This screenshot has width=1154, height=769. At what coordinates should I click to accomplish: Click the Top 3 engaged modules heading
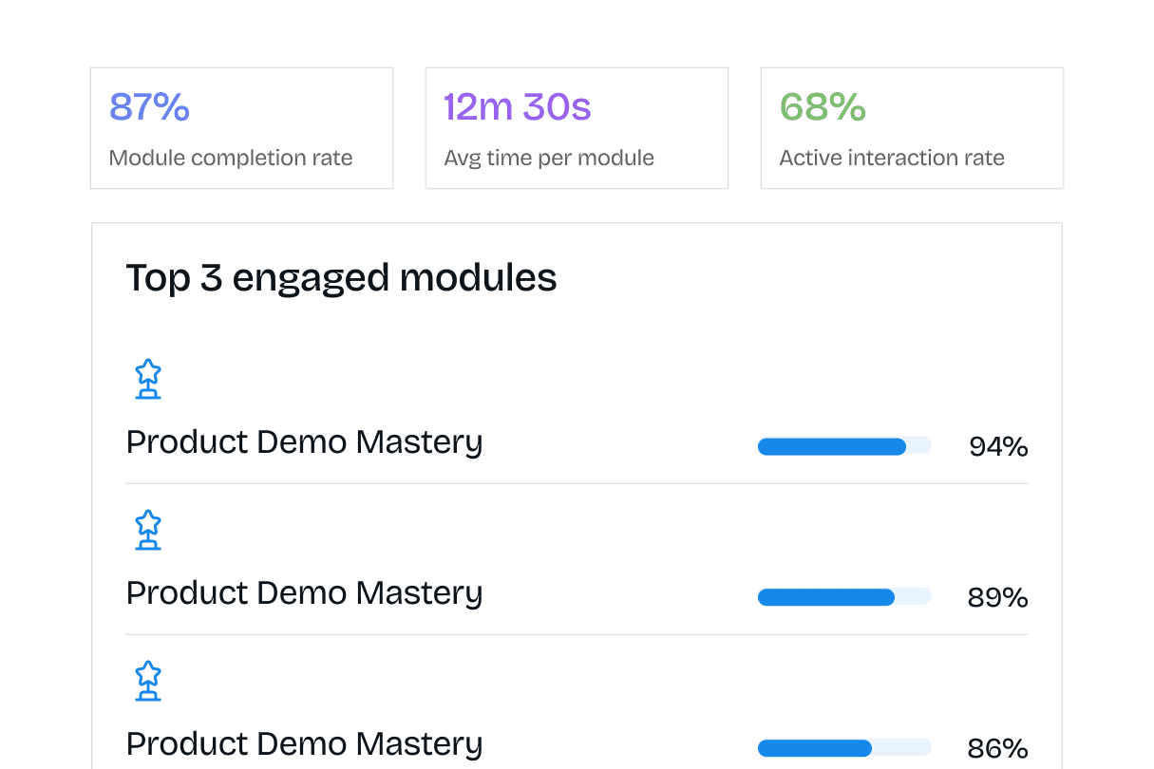coord(341,278)
